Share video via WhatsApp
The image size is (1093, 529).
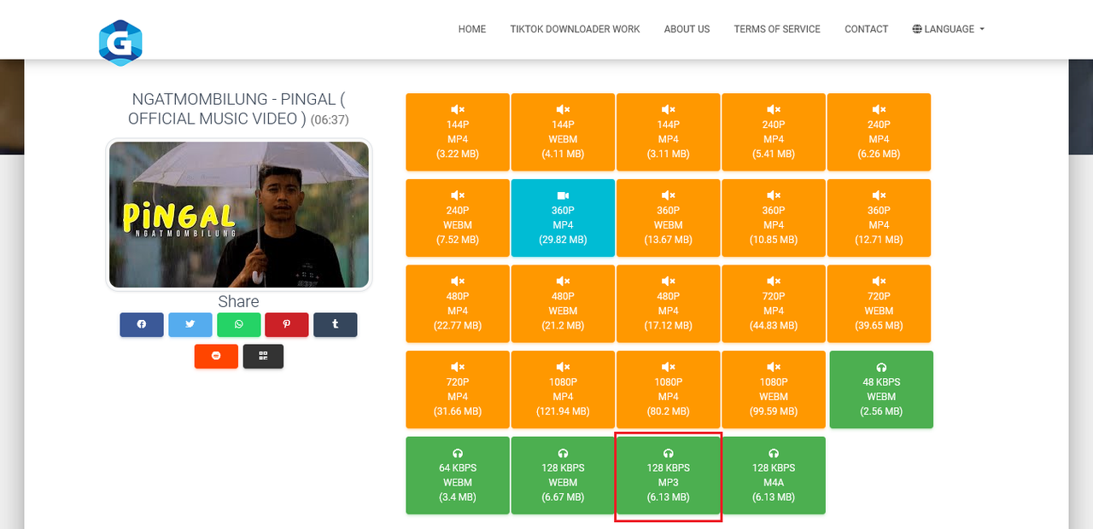click(x=239, y=324)
